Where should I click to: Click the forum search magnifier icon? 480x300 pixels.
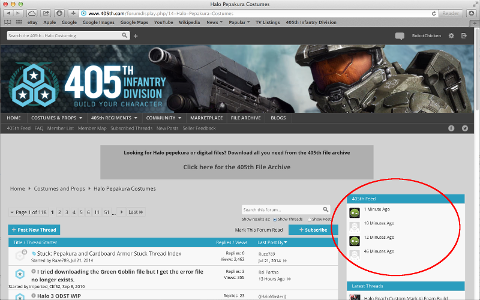tap(325, 209)
